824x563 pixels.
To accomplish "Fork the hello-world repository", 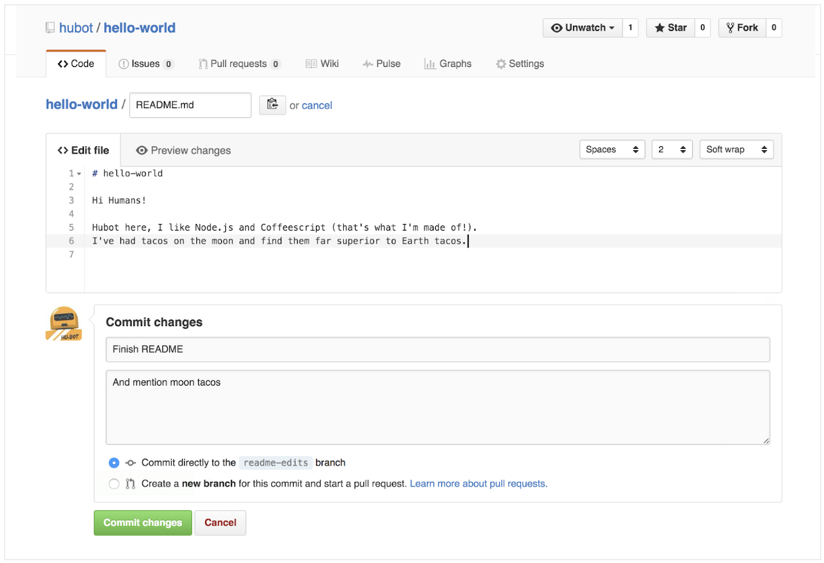I will click(x=742, y=28).
